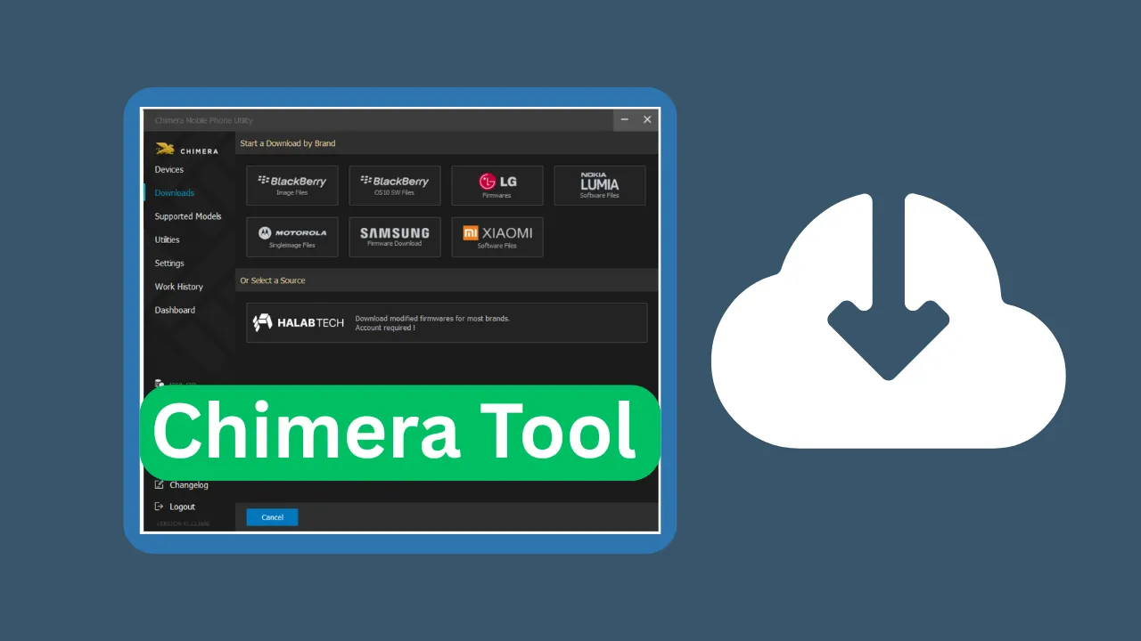Viewport: 1141px width, 641px height.
Task: Choose BlackBerry Image Files tile
Action: [x=292, y=185]
